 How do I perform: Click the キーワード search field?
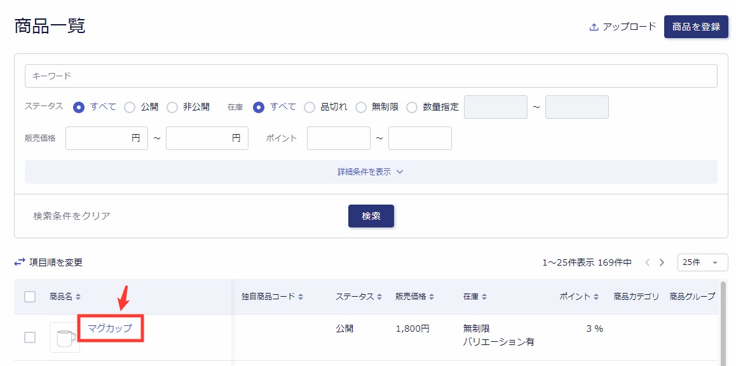pyautogui.click(x=371, y=76)
